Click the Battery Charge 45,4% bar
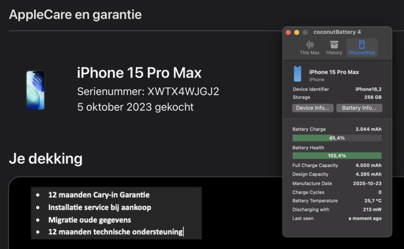The image size is (404, 249). pyautogui.click(x=337, y=138)
